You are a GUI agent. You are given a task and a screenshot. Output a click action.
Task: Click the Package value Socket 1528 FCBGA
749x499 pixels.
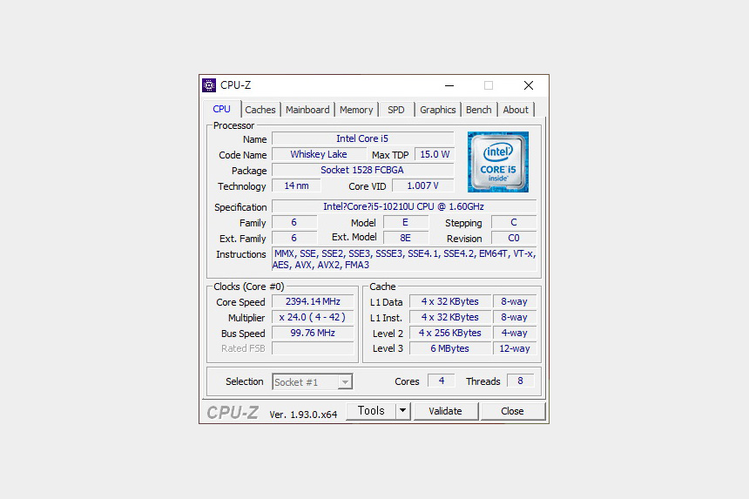click(x=362, y=170)
